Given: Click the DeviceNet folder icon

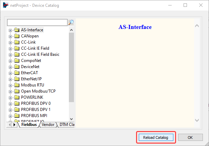Looking at the screenshot, I should [x=17, y=67].
